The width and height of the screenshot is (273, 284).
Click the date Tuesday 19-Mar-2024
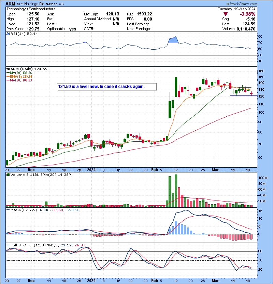[236, 9]
